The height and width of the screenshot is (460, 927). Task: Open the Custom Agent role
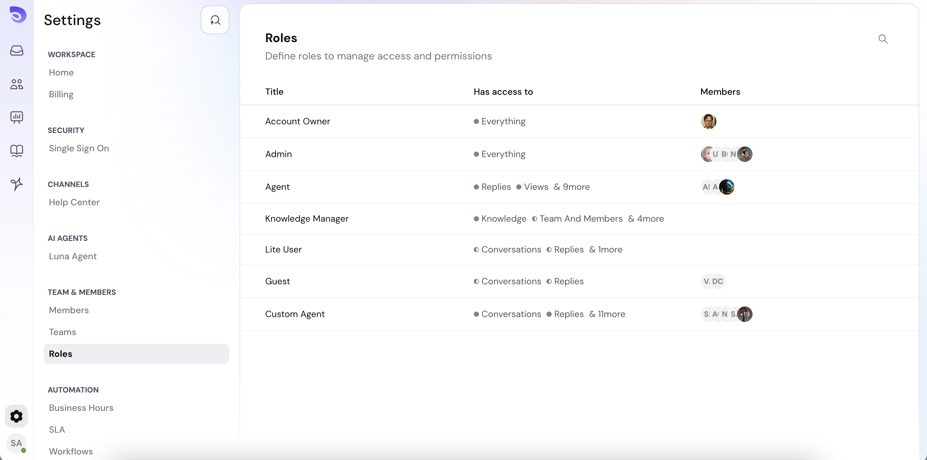tap(295, 314)
